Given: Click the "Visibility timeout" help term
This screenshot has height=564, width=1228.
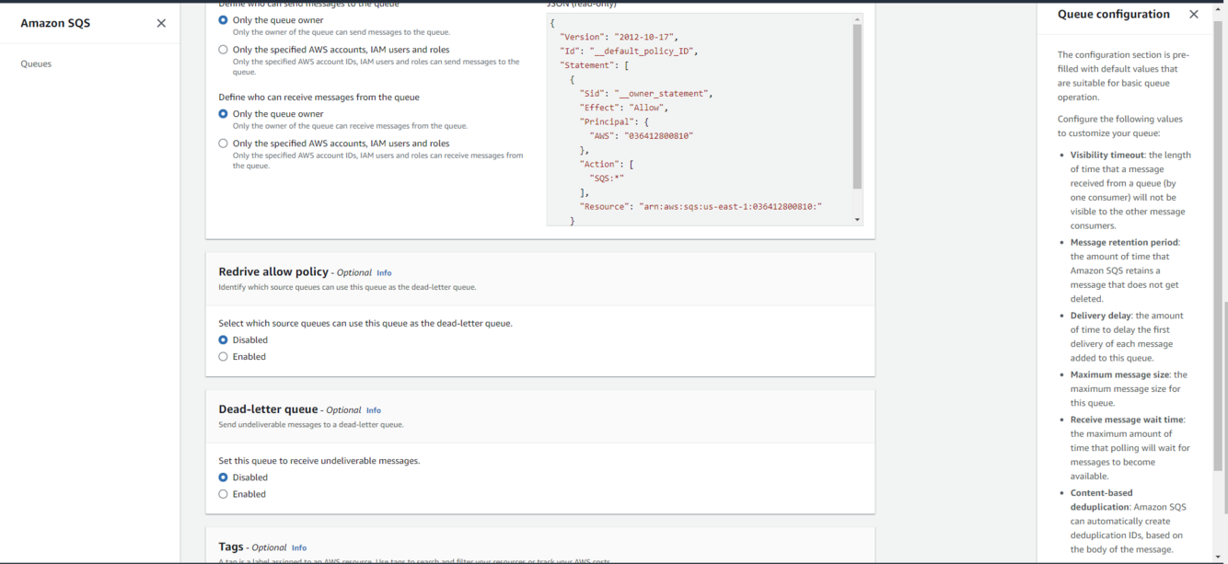Looking at the screenshot, I should coord(1107,155).
